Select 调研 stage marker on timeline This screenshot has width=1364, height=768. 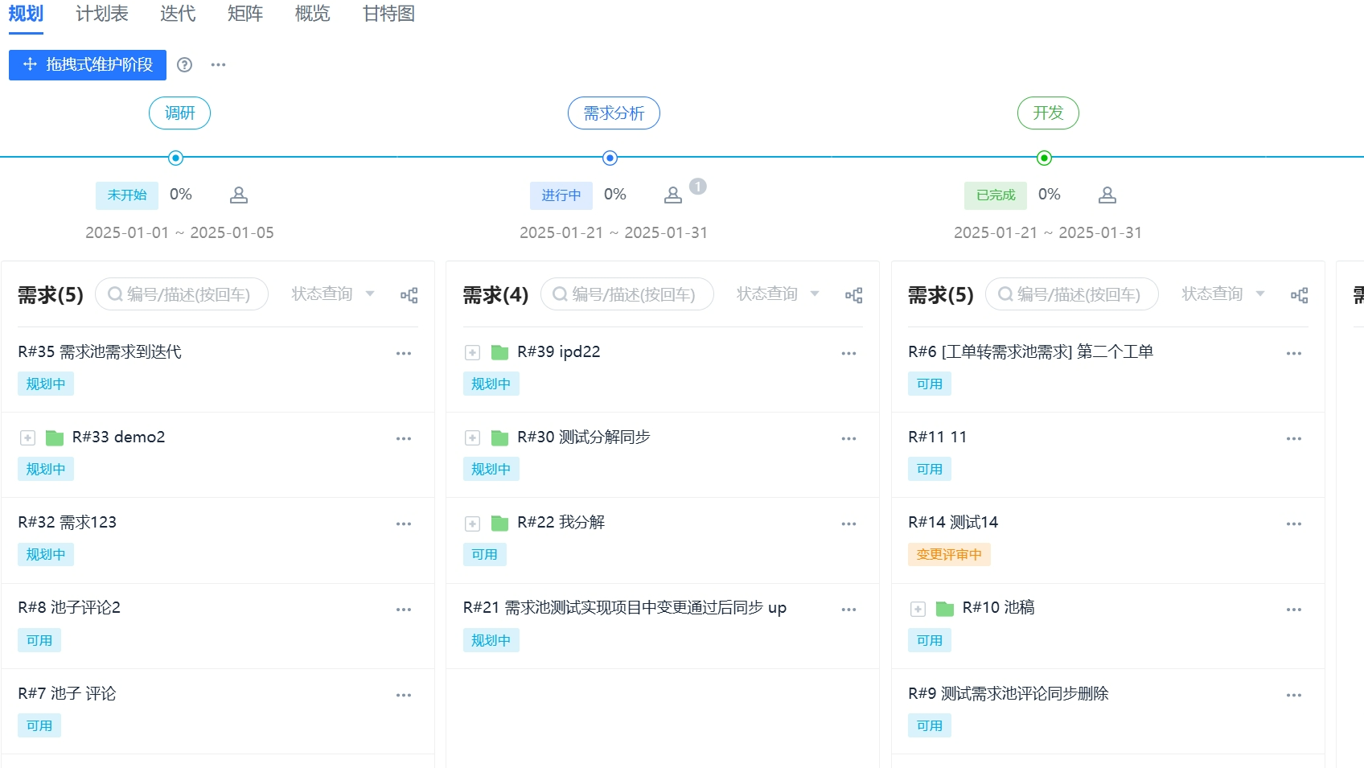pos(175,158)
